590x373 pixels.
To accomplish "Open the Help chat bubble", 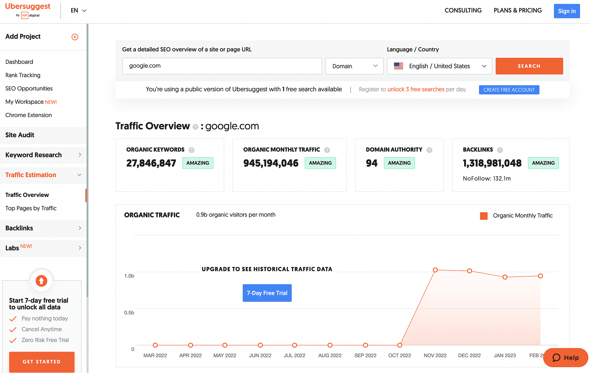I will point(565,357).
